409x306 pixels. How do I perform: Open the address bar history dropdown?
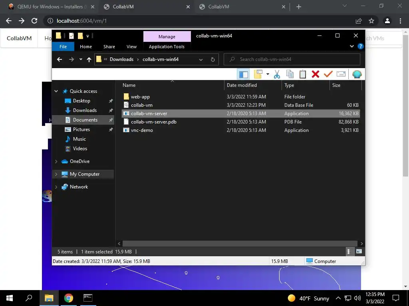coord(201,60)
